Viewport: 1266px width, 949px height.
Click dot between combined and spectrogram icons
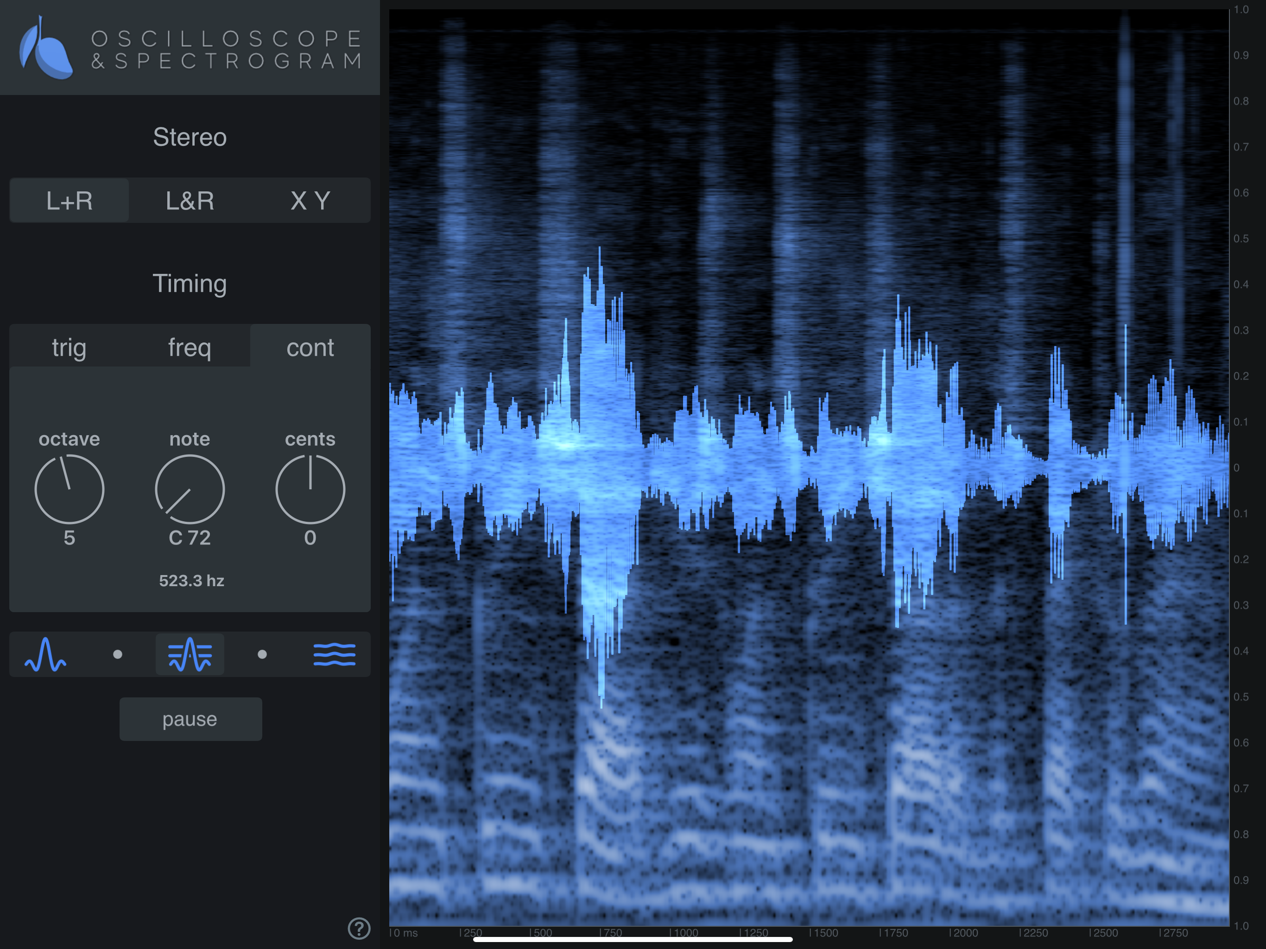coord(262,654)
